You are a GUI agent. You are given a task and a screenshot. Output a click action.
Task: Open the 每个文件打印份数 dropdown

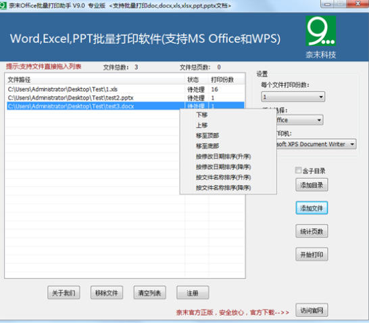[293, 97]
